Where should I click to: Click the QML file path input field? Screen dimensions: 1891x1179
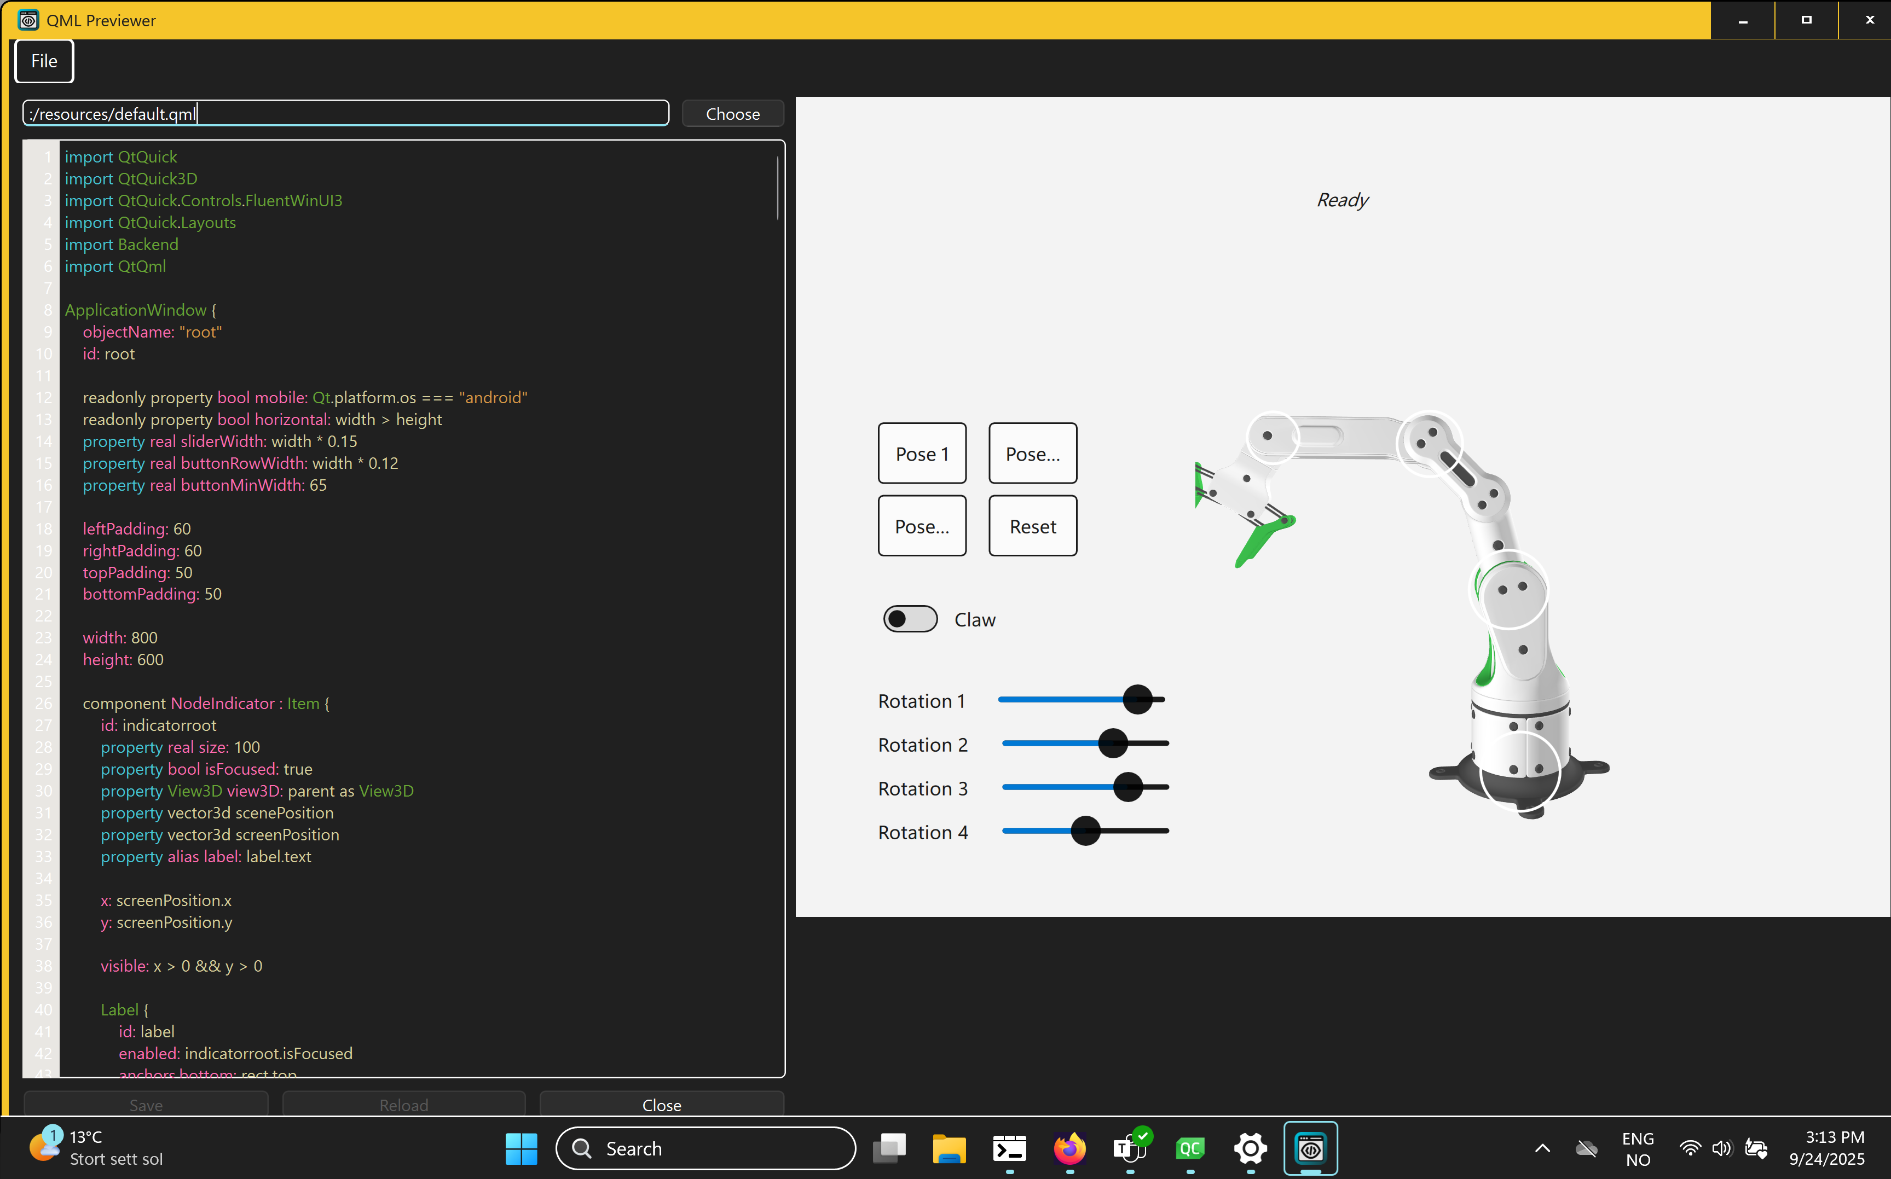(345, 114)
